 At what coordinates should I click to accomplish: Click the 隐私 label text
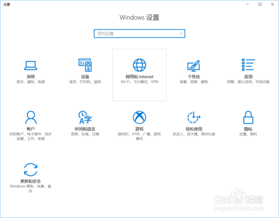(x=248, y=129)
